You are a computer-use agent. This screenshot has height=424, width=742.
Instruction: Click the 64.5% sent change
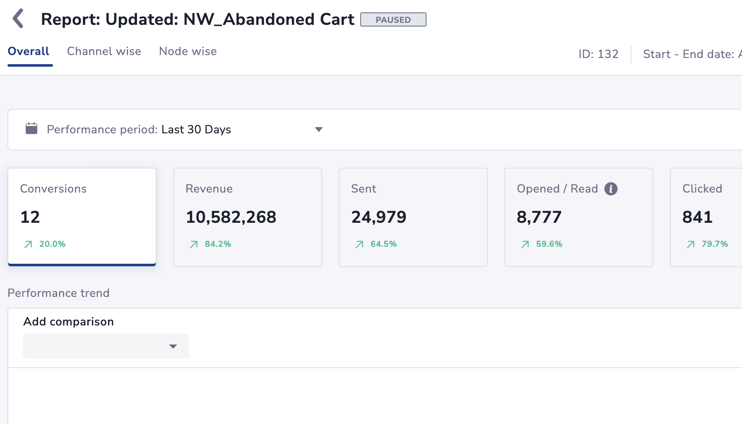click(384, 244)
